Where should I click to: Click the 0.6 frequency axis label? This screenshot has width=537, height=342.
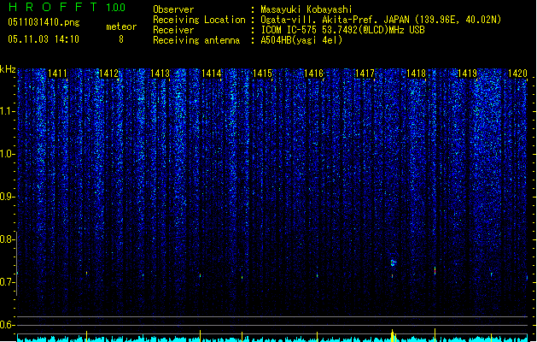(7, 325)
